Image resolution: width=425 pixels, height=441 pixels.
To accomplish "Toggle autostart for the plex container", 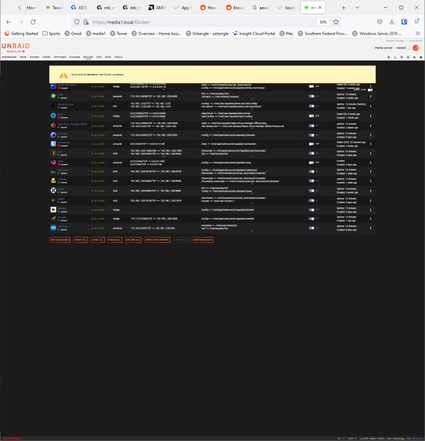I will pyautogui.click(x=312, y=153).
